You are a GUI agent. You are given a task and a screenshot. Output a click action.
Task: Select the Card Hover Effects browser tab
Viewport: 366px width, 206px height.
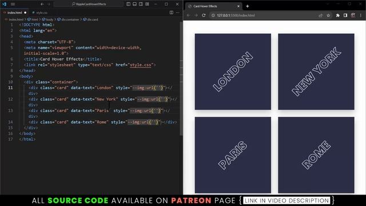213,6
